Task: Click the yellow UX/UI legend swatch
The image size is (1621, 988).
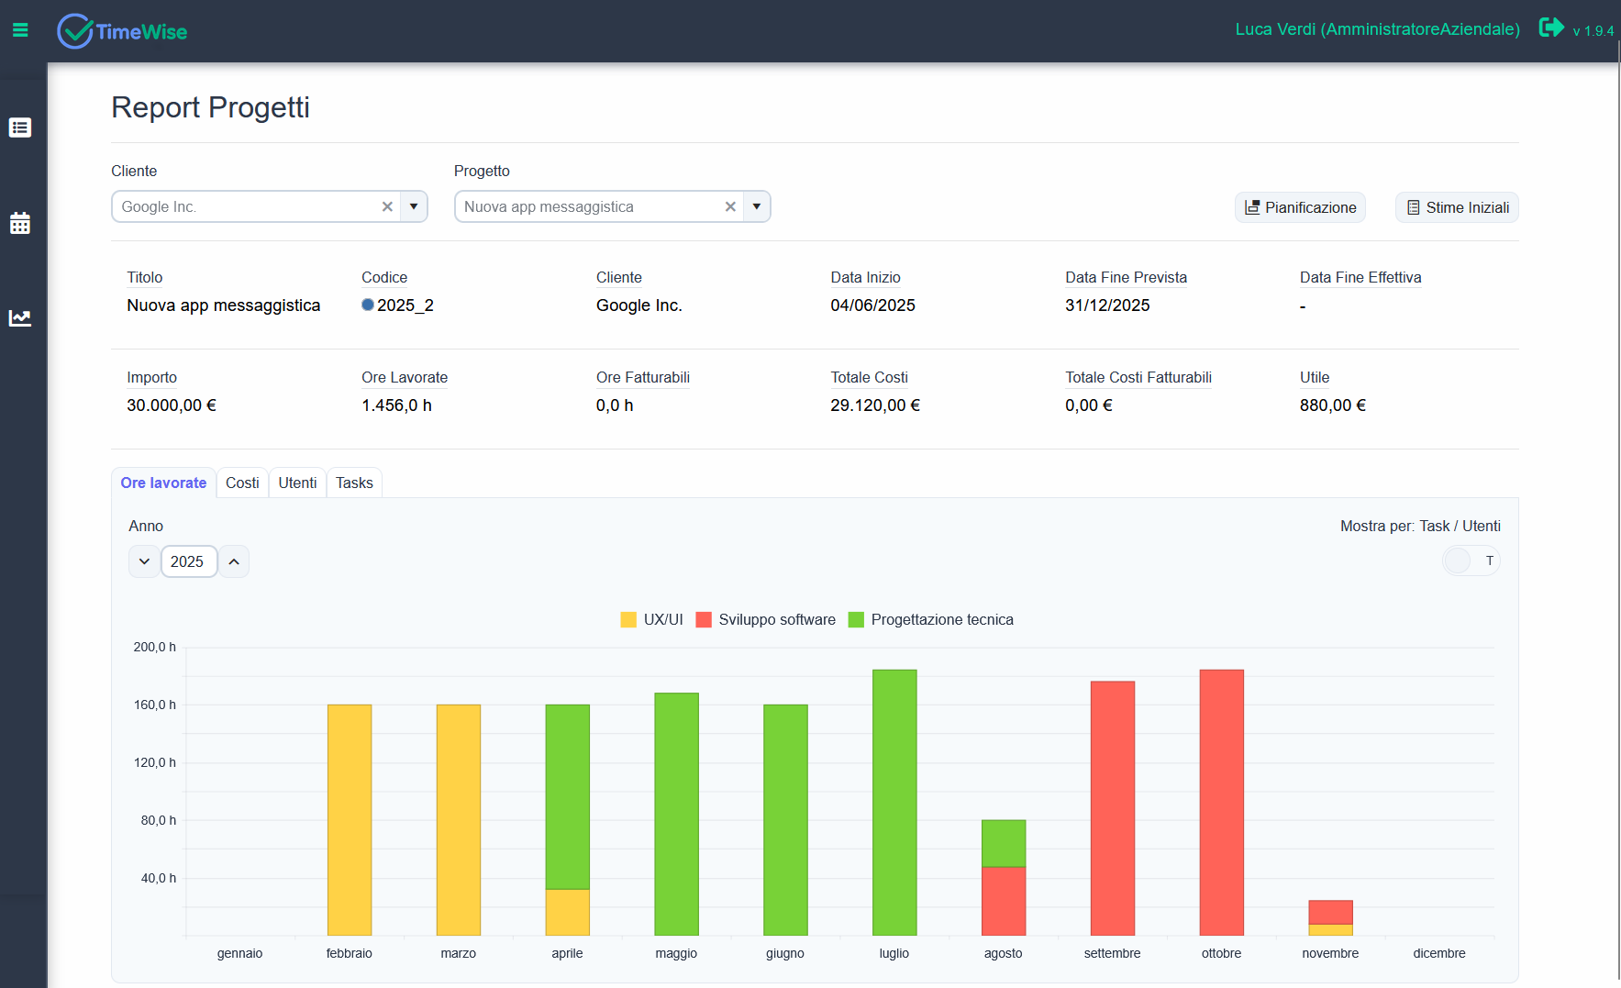Action: [628, 619]
